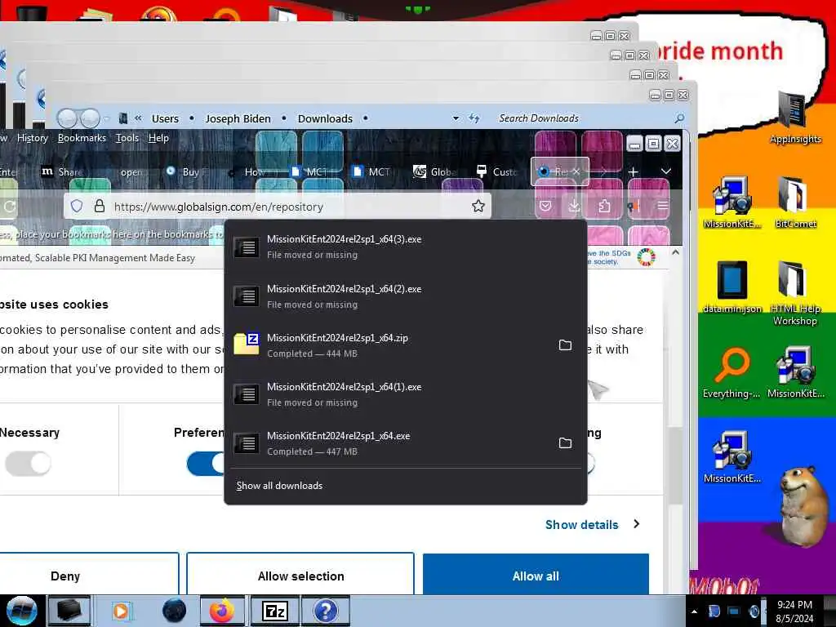This screenshot has height=627, width=836.
Task: Open the Firefox Downloads toolbar icon
Action: [x=574, y=206]
